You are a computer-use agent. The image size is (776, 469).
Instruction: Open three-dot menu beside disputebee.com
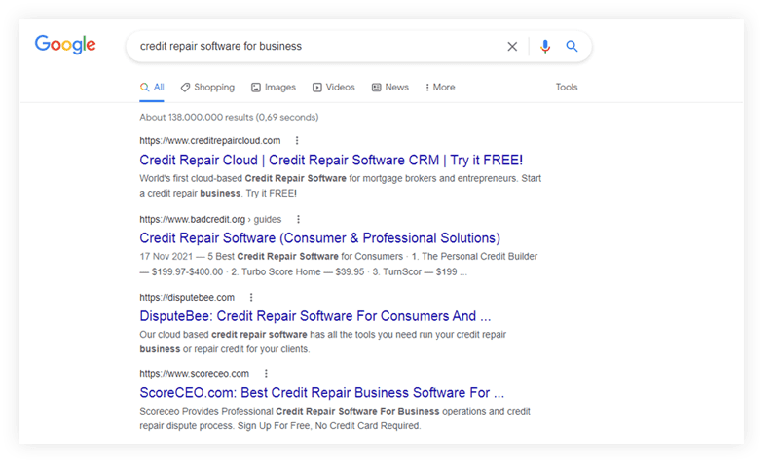pos(250,297)
